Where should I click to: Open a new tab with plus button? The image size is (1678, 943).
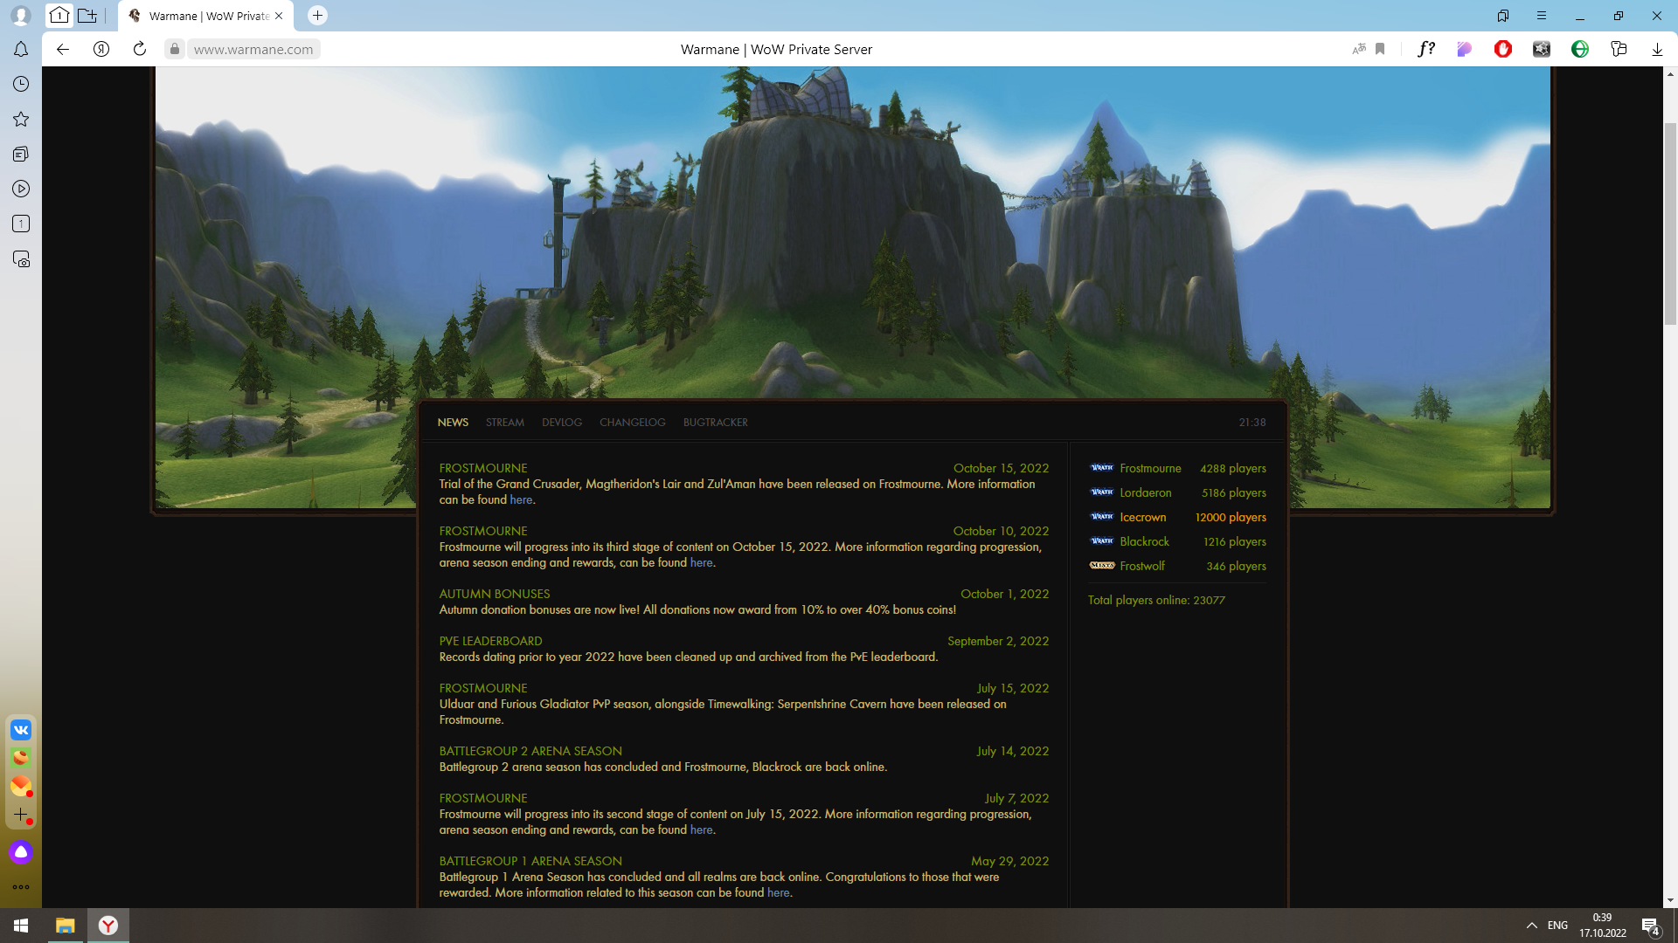(x=318, y=15)
